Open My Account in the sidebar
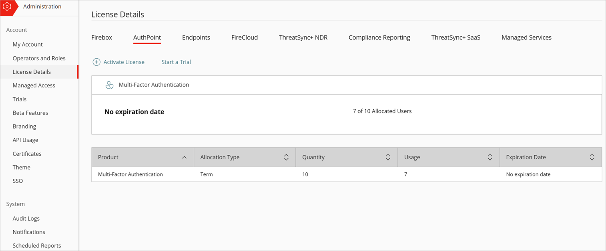Screen dimensions: 606x251 pos(28,45)
